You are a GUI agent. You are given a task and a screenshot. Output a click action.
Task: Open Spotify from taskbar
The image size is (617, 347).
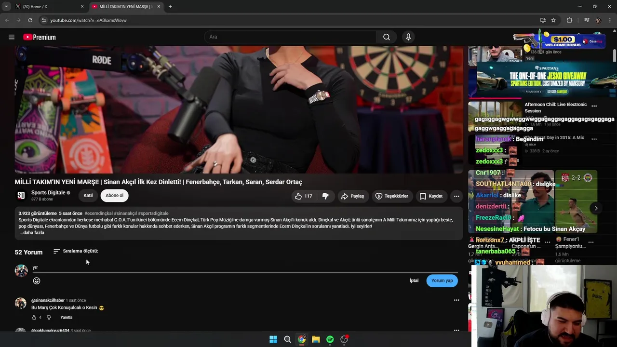(330, 339)
